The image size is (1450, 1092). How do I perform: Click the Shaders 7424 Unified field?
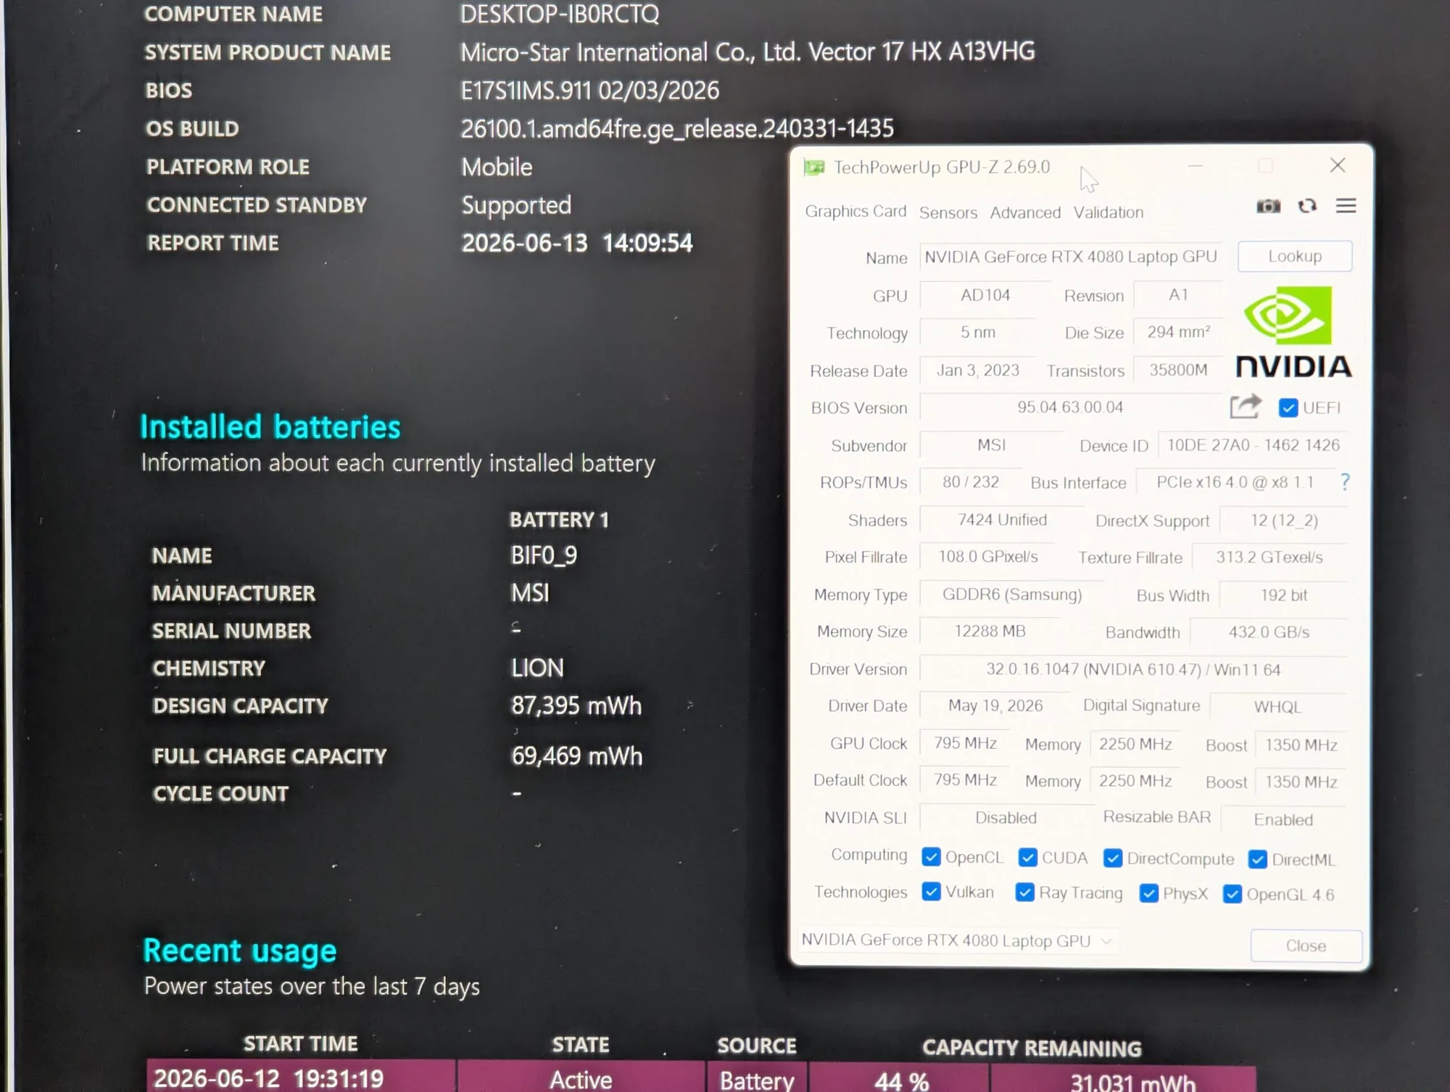(1002, 520)
